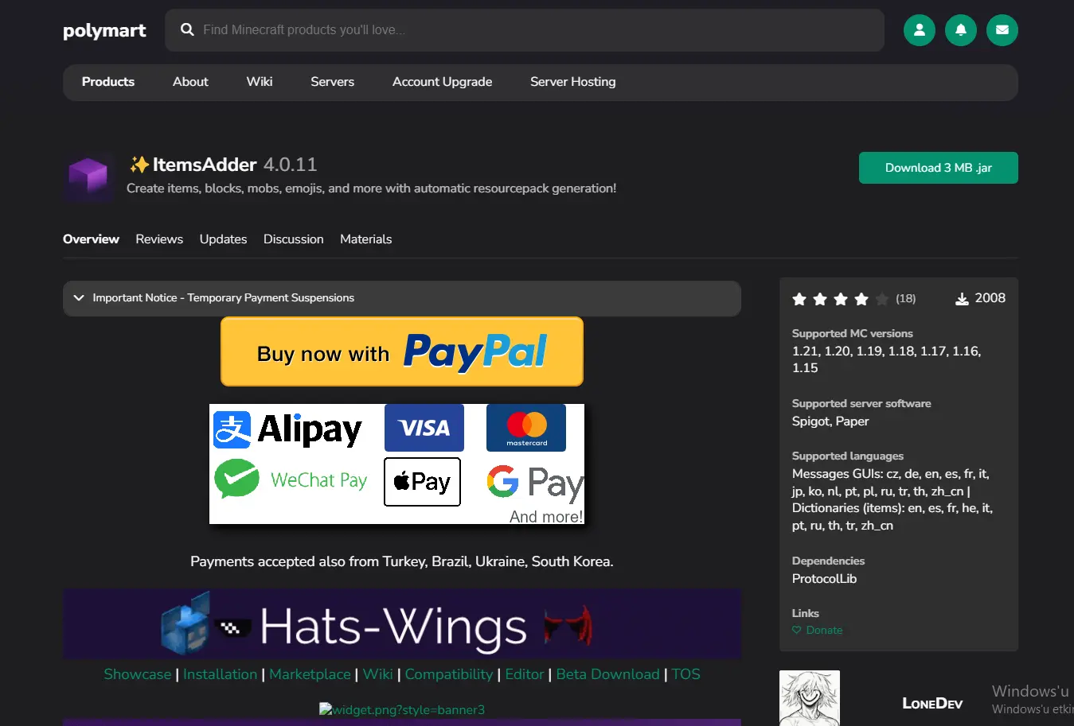Switch to the Reviews tab
1074x726 pixels.
click(159, 239)
